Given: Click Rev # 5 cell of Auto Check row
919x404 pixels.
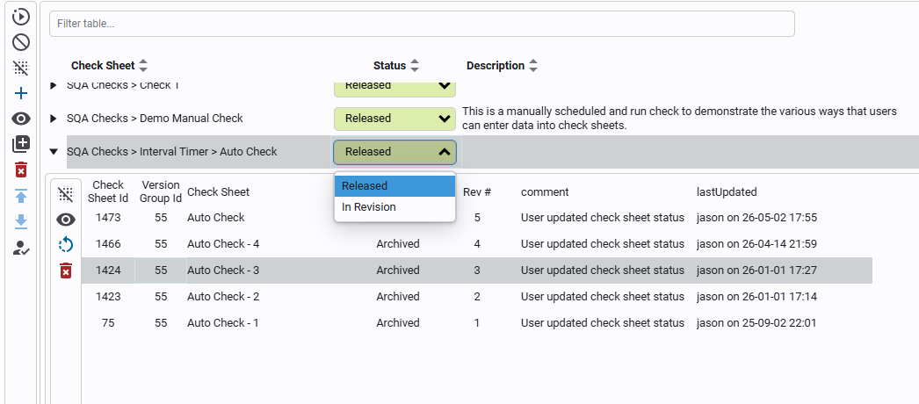Looking at the screenshot, I should 477,218.
